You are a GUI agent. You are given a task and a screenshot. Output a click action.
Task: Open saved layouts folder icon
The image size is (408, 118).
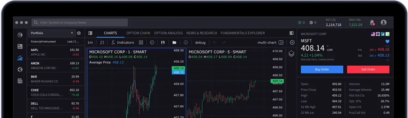point(174,42)
